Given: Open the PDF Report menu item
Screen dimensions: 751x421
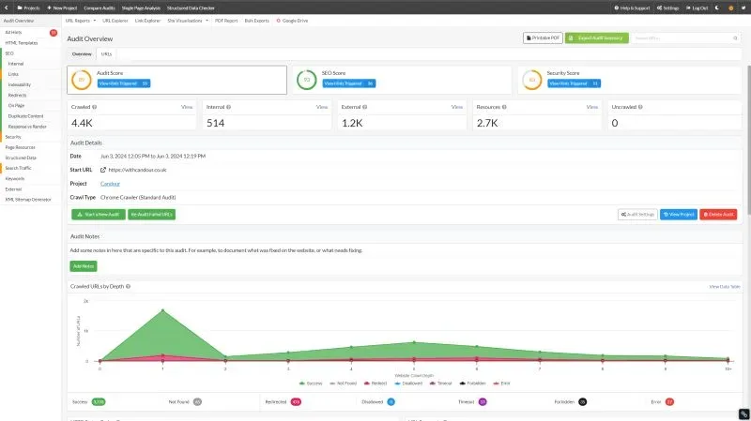Looking at the screenshot, I should [x=226, y=21].
